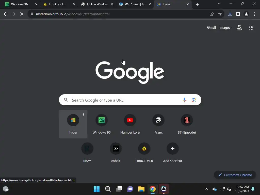Image resolution: width=260 pixels, height=195 pixels.
Task: Open Chrome three-dot menu
Action: coord(254,14)
